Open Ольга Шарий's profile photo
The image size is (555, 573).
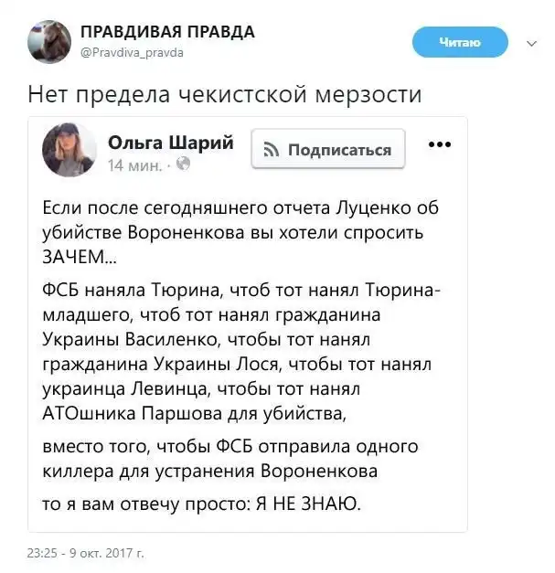point(69,149)
